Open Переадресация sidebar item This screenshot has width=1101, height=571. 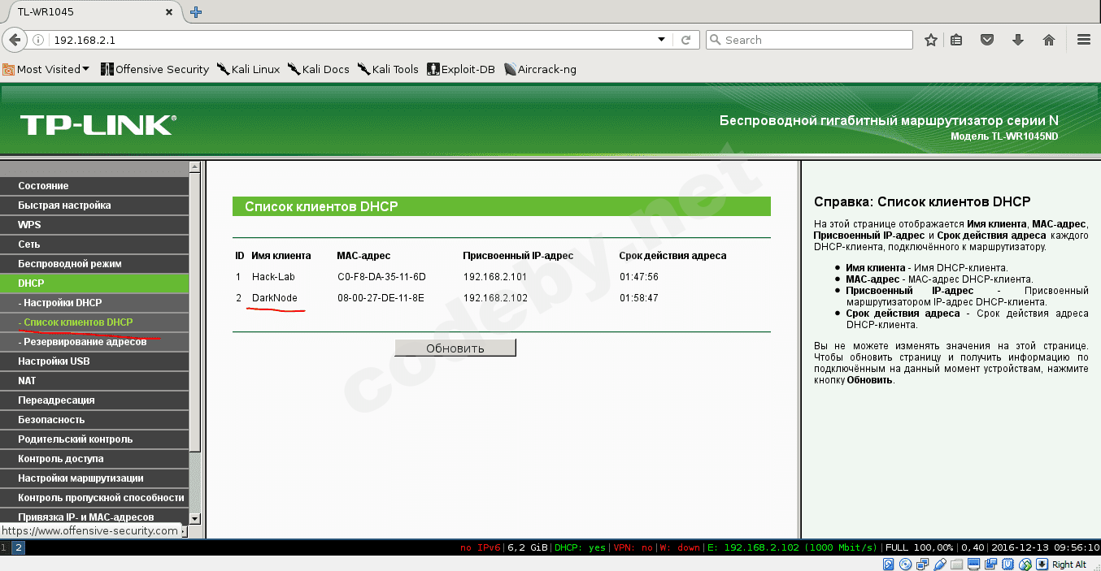94,400
